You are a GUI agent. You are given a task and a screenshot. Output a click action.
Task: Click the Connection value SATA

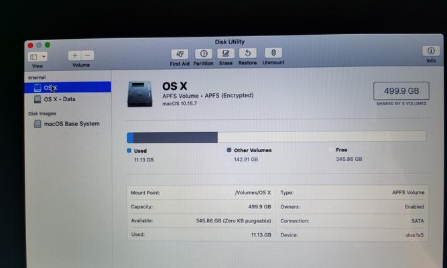pos(418,221)
